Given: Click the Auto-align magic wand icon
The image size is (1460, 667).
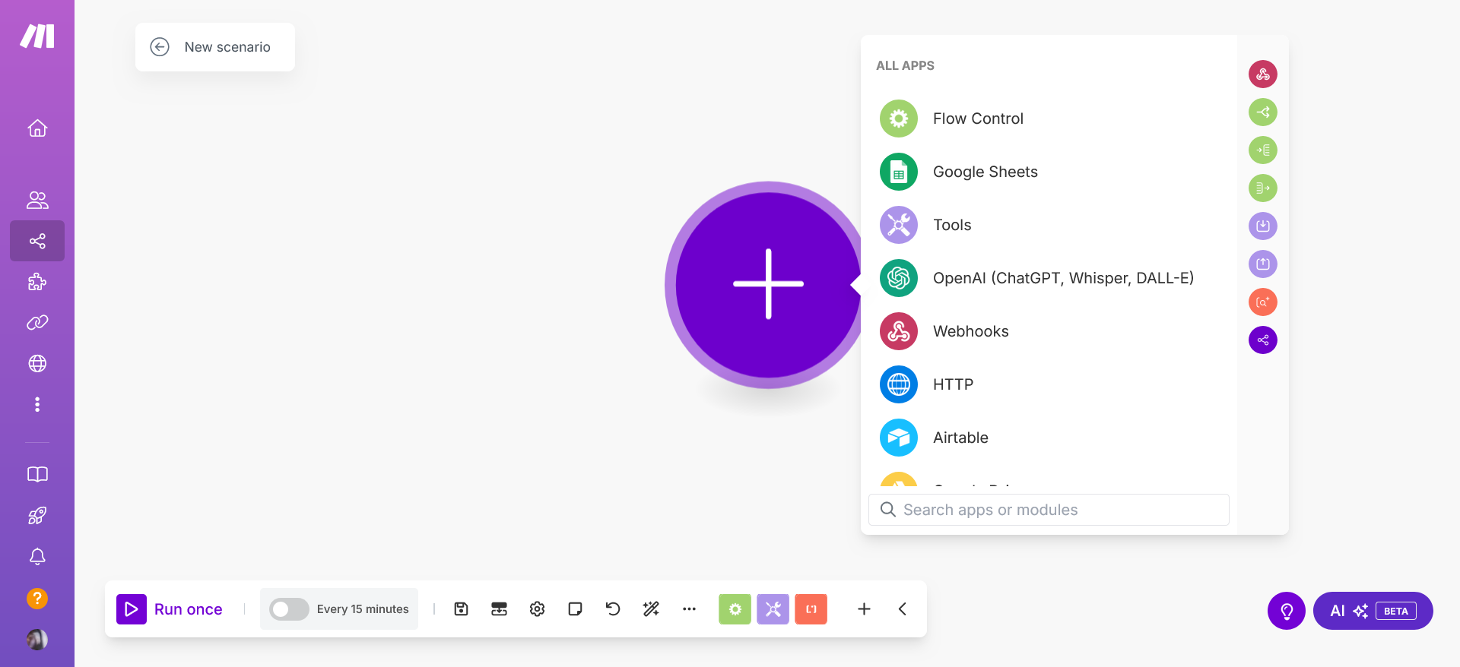Looking at the screenshot, I should pos(651,609).
